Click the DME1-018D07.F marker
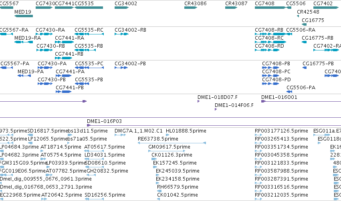Screen dimensions: 341x201 pyautogui.click(x=199, y=101)
